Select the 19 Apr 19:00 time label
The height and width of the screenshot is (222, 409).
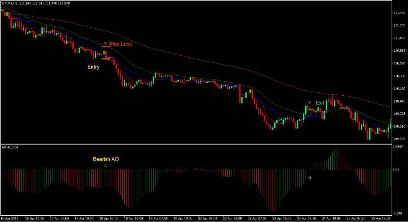[x=183, y=218]
